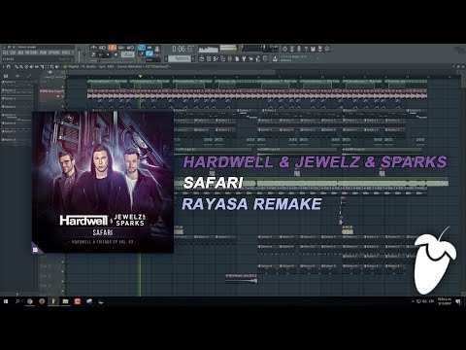The image size is (466, 350).
Task: Select the playlist zoom magnifier tool
Action: click(x=51, y=67)
